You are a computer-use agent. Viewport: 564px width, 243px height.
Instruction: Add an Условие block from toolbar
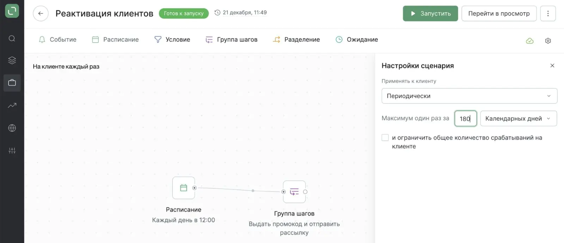(x=172, y=39)
